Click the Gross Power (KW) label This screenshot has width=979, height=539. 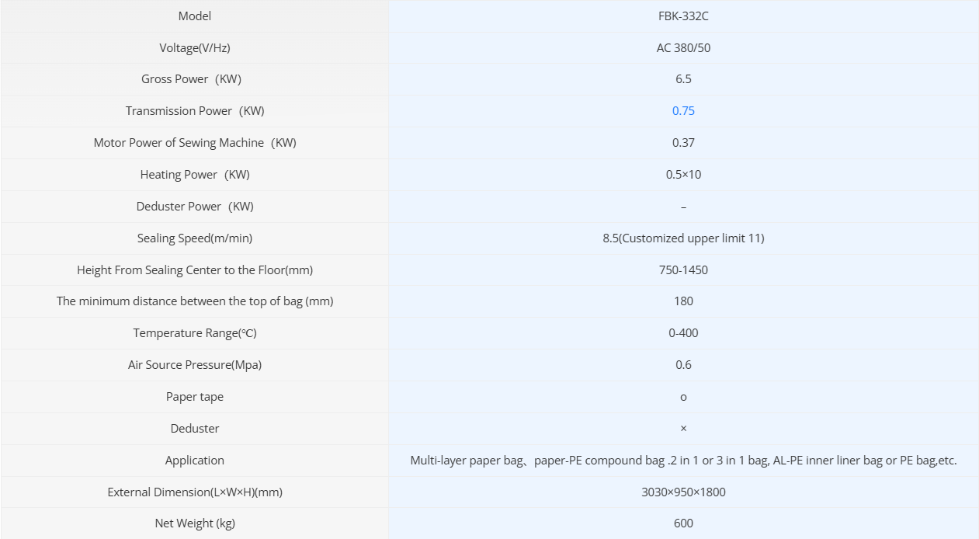coord(194,79)
